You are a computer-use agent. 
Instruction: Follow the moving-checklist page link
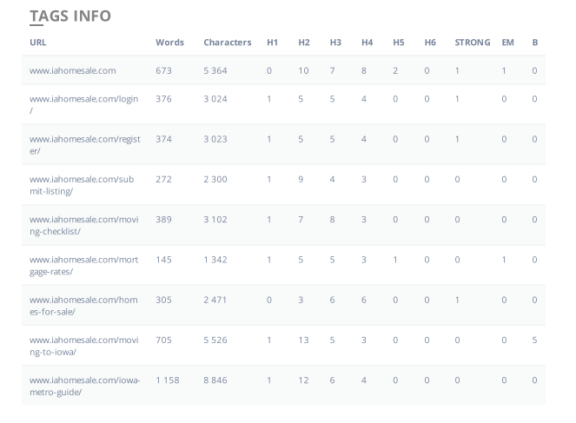coord(83,219)
